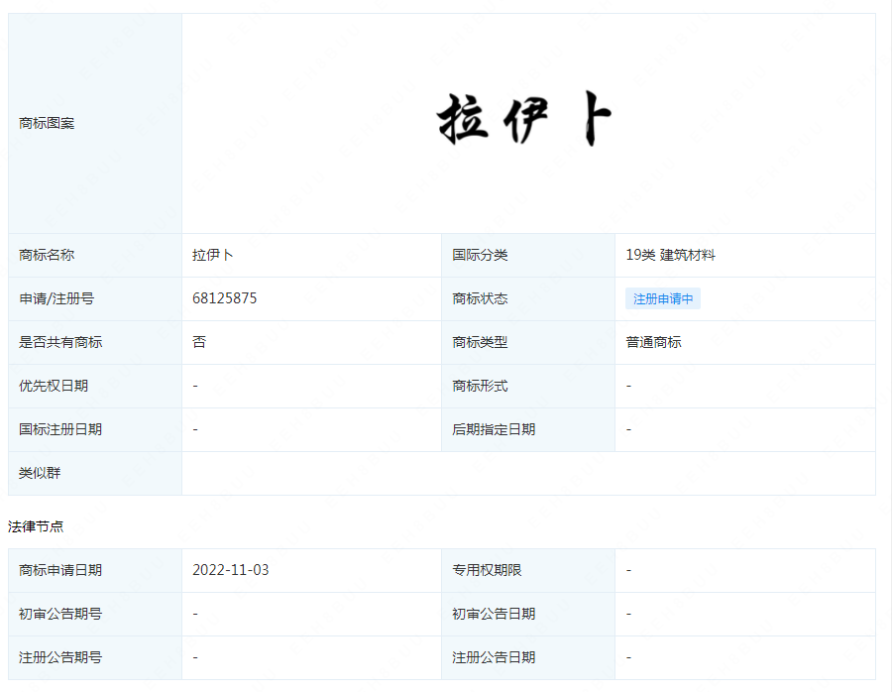Image resolution: width=892 pixels, height=692 pixels.
Task: Click the 否 value for shared trademark
Action: [x=199, y=342]
